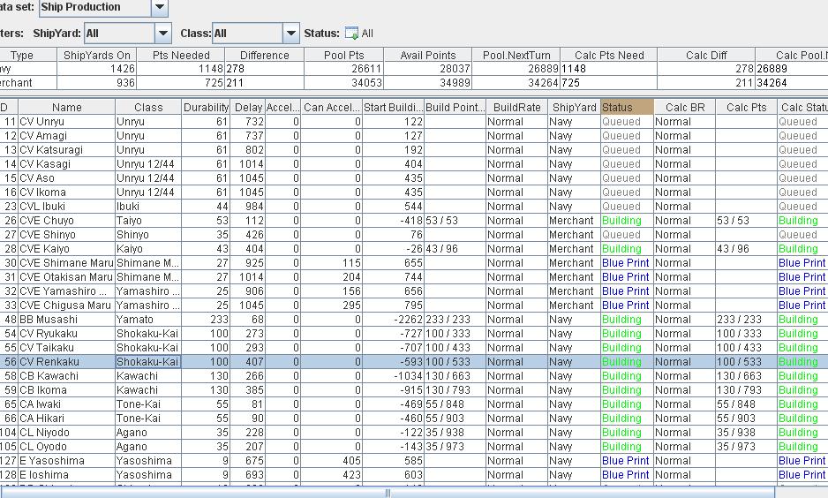Click the Pool Pts summary column header

pyautogui.click(x=343, y=55)
